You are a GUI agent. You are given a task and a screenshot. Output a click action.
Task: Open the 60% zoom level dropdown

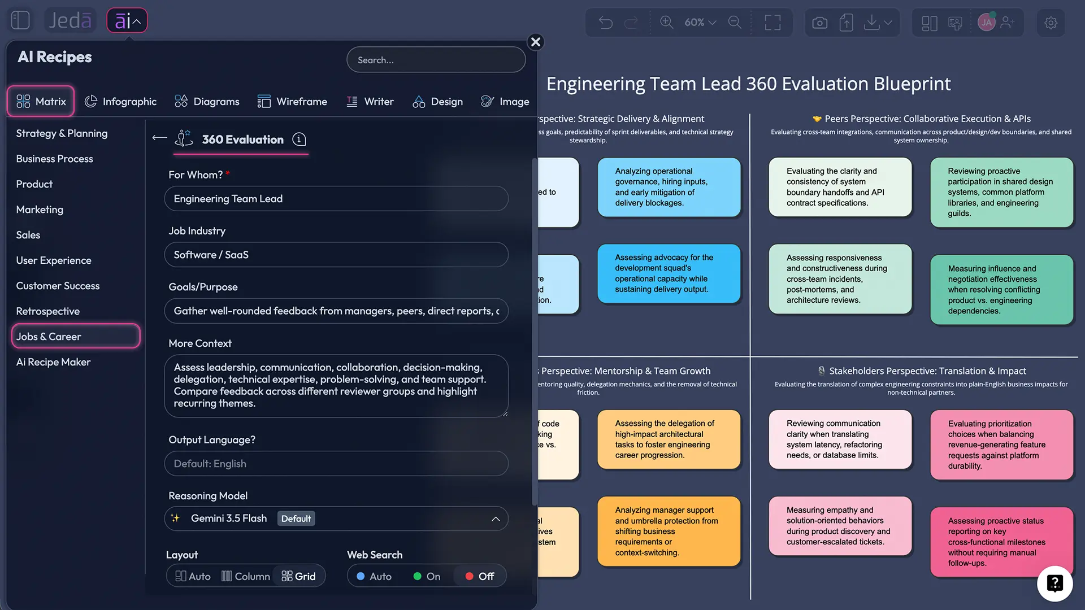[x=700, y=23]
